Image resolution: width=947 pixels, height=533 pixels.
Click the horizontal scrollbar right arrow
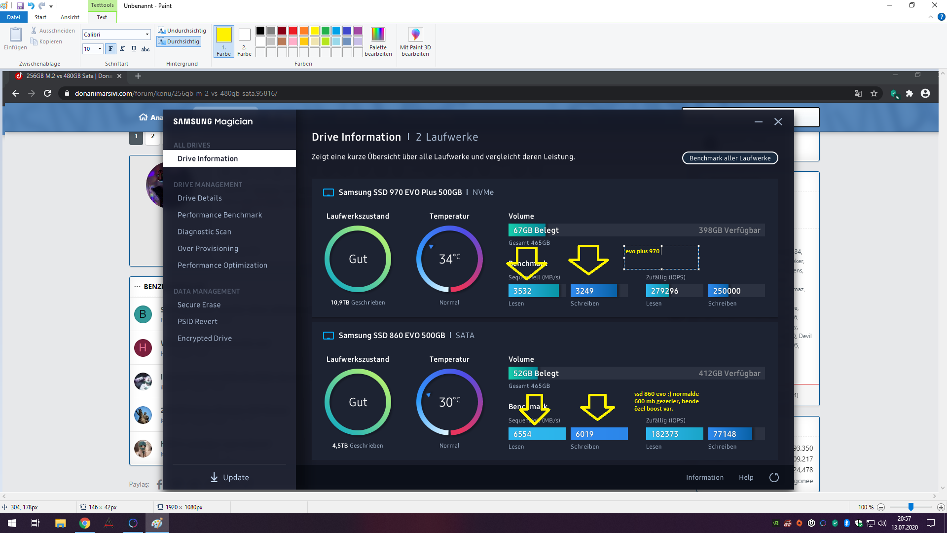tap(935, 496)
